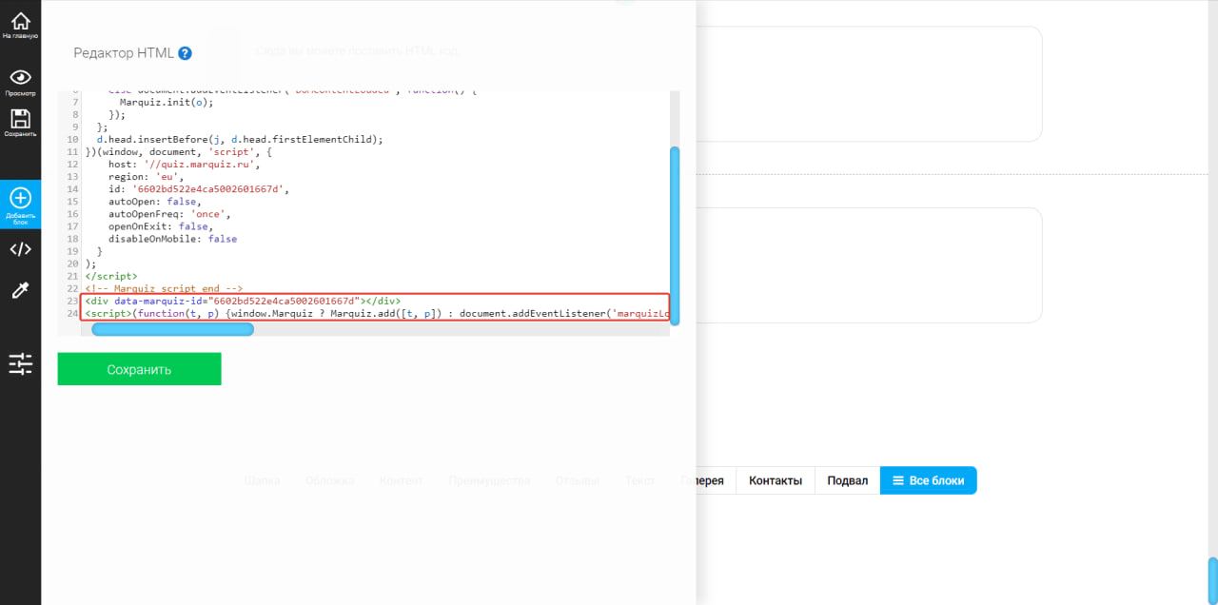
Task: Click the floppy disk save icon
Action: tap(20, 119)
